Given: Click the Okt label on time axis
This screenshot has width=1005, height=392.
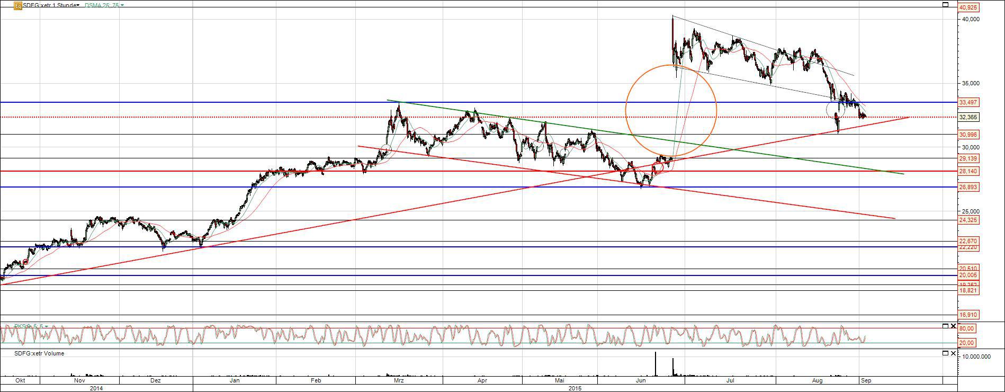Looking at the screenshot, I should [20, 380].
